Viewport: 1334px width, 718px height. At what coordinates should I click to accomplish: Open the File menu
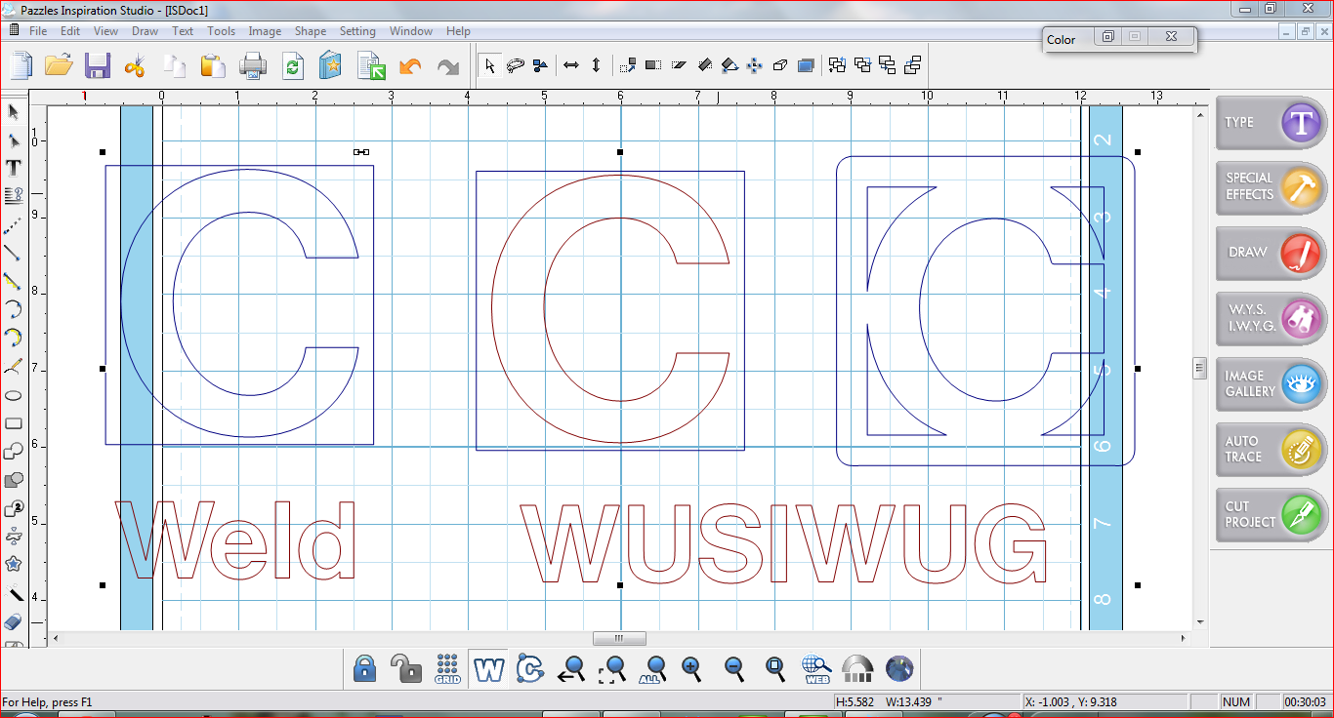coord(38,31)
